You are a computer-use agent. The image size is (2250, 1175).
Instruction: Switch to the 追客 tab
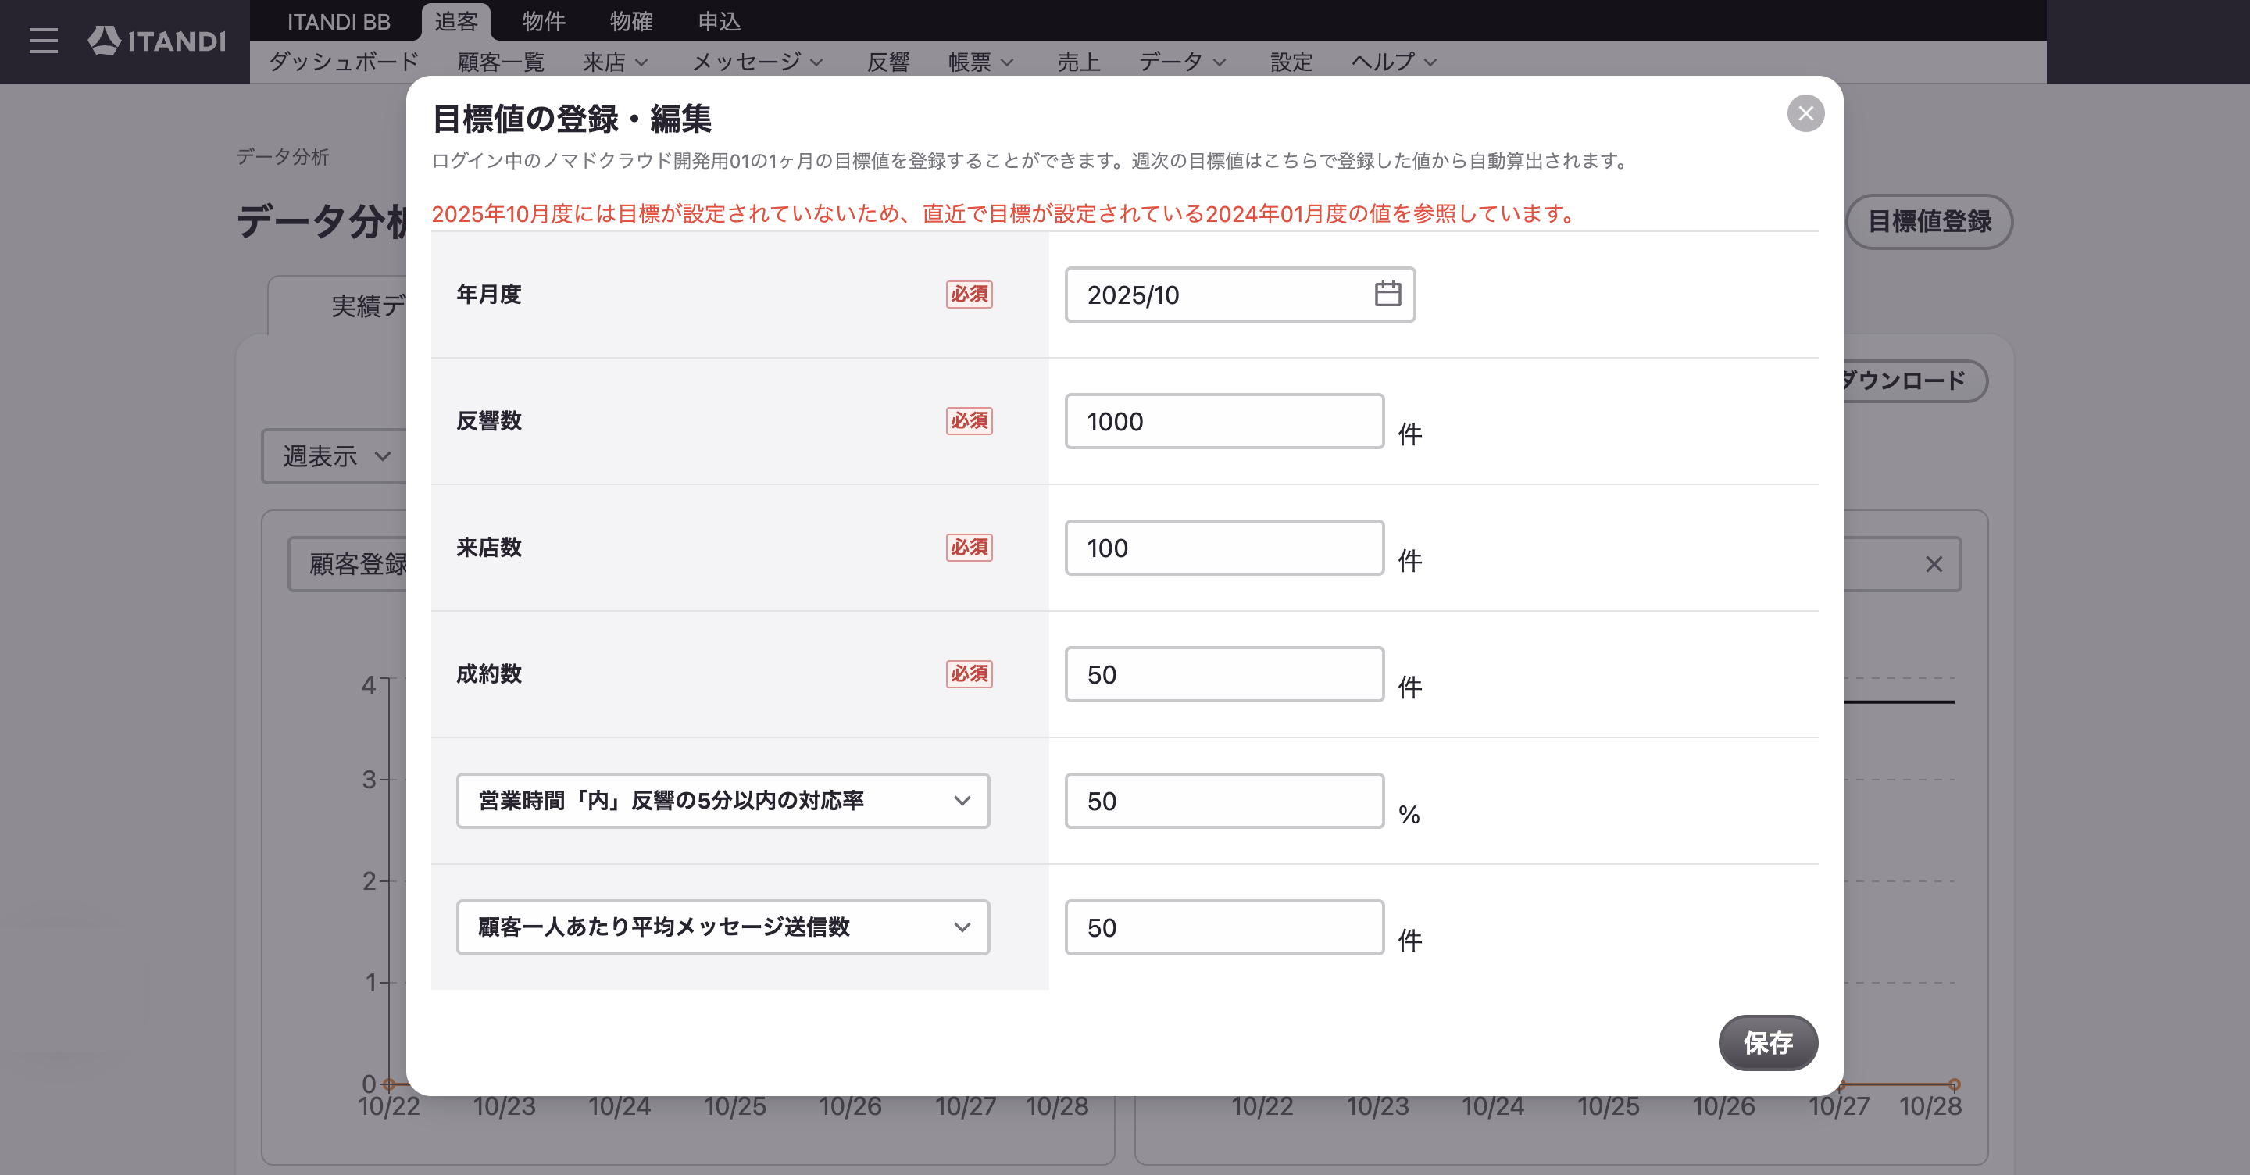point(456,21)
